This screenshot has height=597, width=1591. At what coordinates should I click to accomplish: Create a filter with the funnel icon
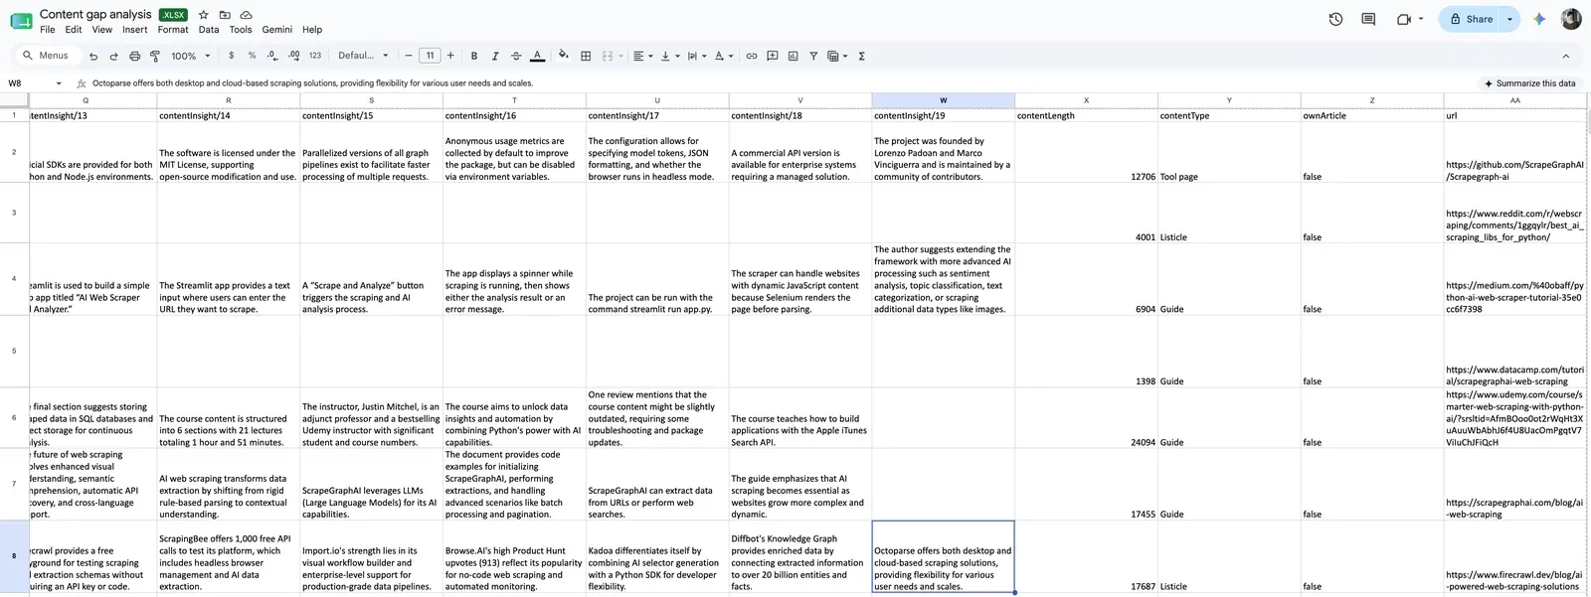click(813, 56)
